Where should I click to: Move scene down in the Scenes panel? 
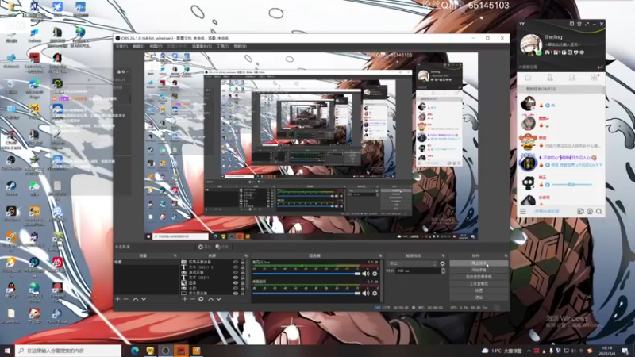[x=144, y=299]
